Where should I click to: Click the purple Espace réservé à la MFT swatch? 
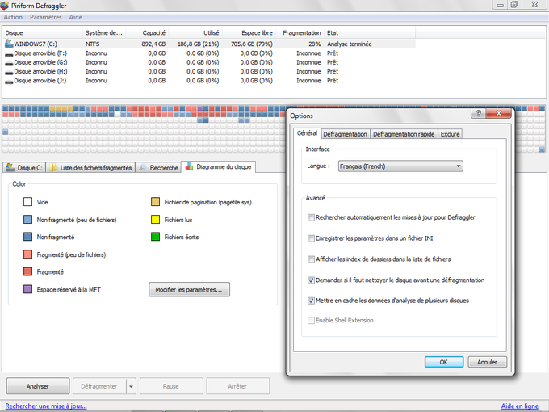coord(28,289)
